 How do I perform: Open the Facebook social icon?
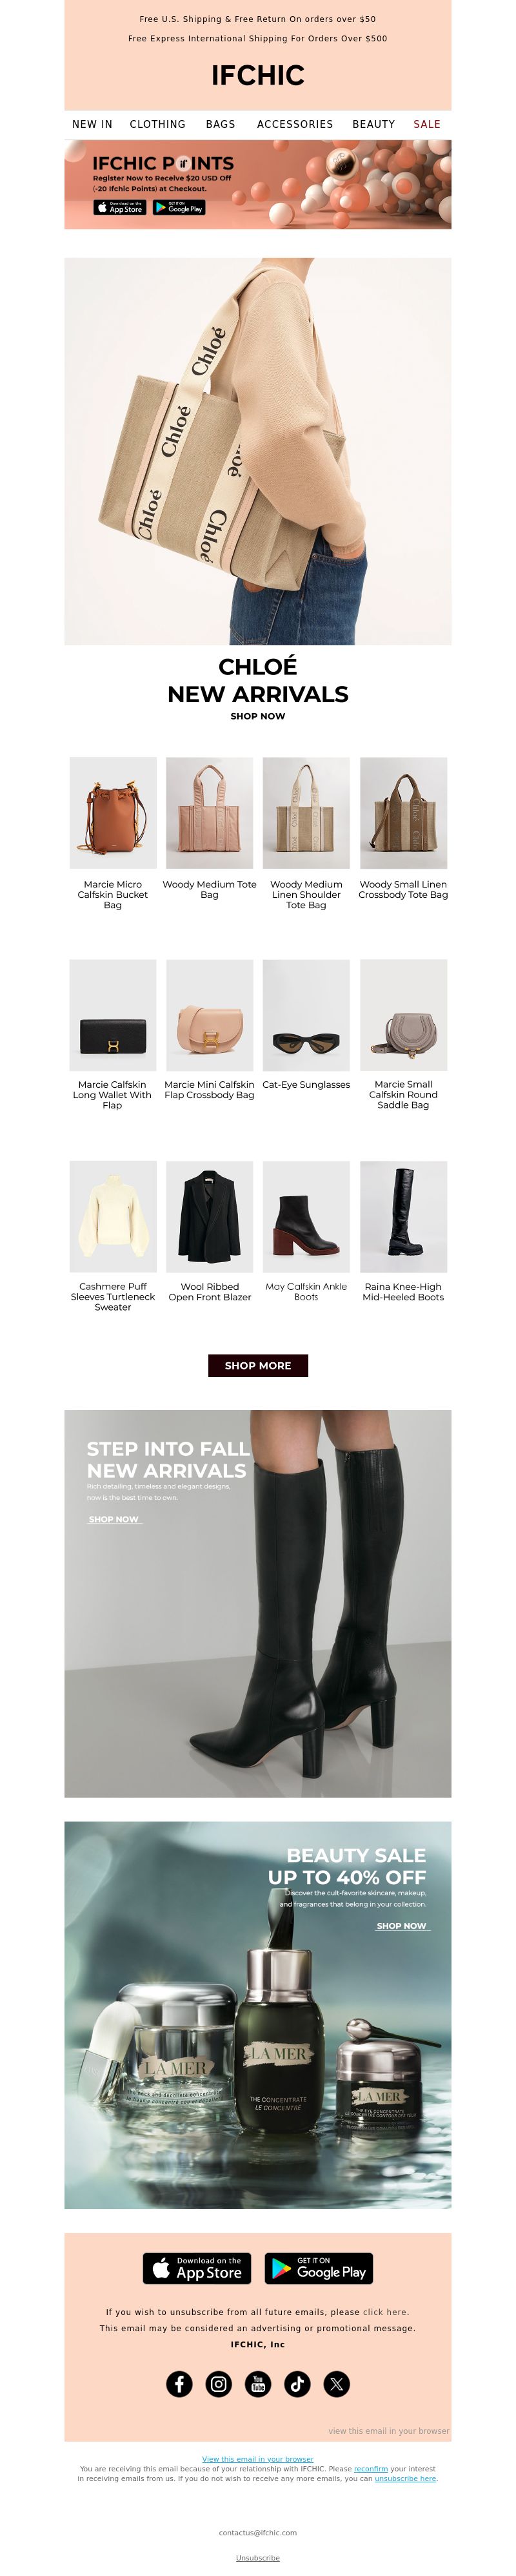[x=179, y=2383]
